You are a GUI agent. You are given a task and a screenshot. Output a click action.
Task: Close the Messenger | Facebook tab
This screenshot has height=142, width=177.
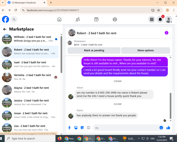point(44,2)
